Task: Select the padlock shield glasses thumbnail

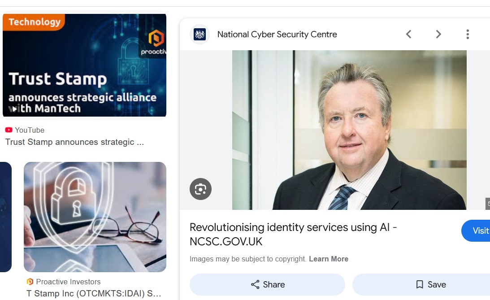Action: click(95, 217)
